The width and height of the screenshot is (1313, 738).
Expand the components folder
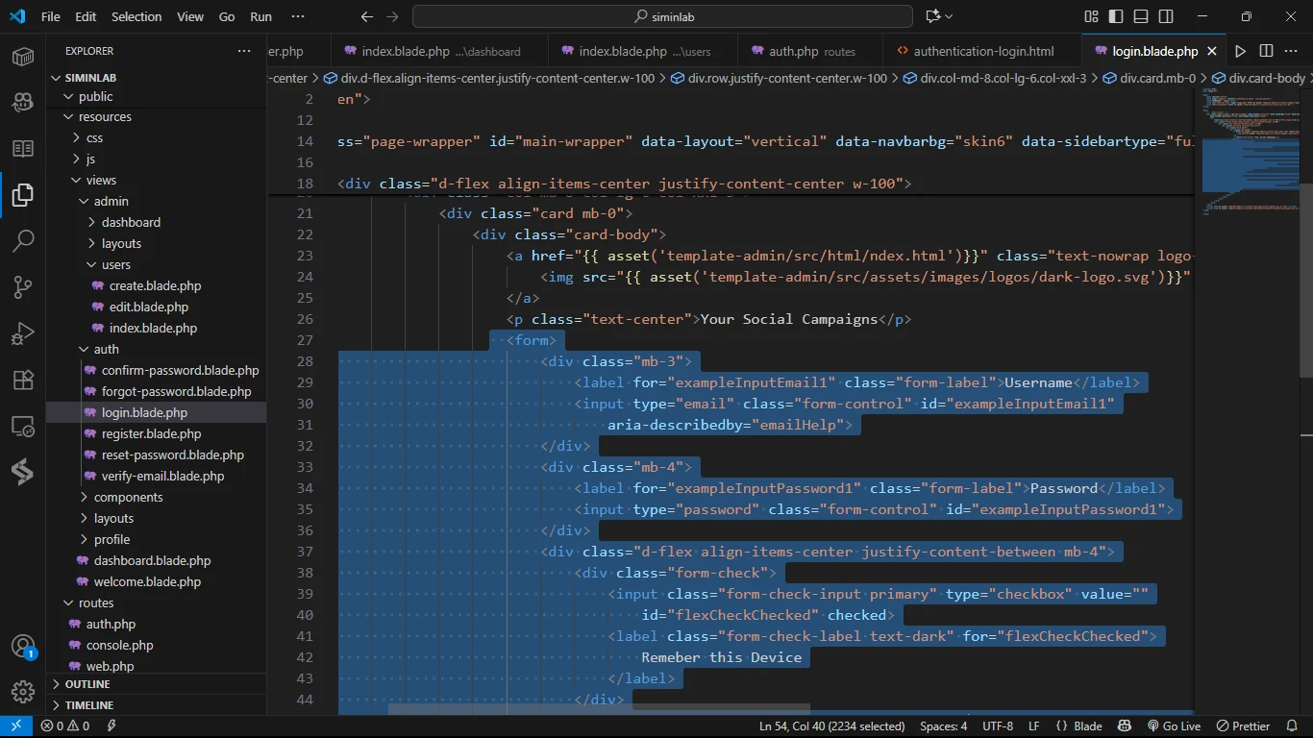point(128,497)
